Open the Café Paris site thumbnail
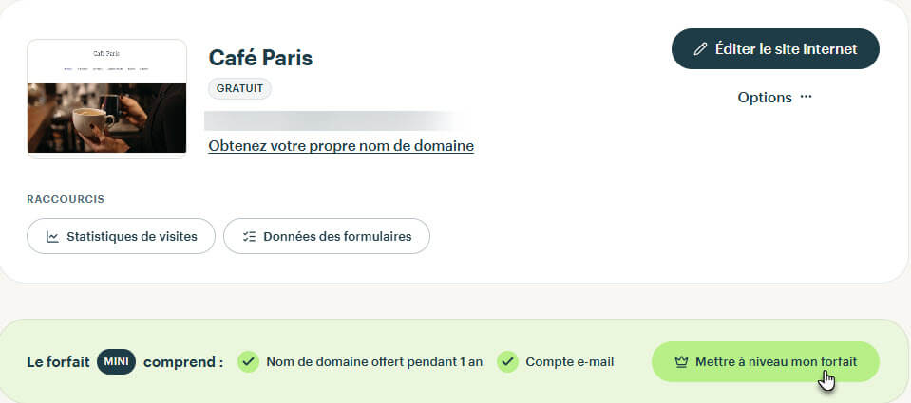This screenshot has height=403, width=911. 107,98
